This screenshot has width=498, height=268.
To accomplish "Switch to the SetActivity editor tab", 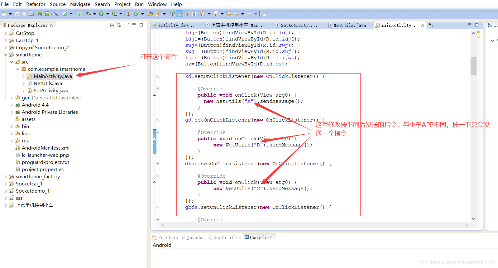I will [x=296, y=25].
